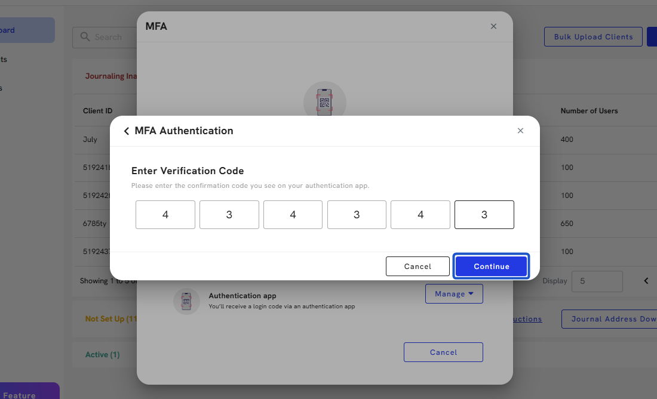Click the Authentication app phone icon

pos(186,301)
